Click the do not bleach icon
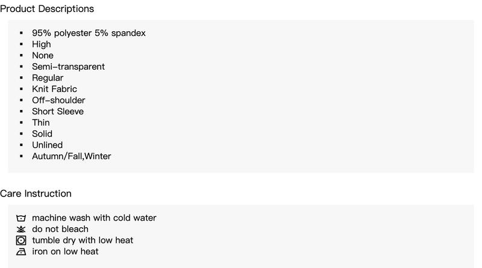 (21, 229)
